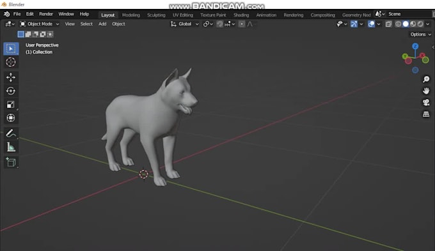Open Global transform orientation dropdown
This screenshot has height=251, width=435.
tap(185, 24)
